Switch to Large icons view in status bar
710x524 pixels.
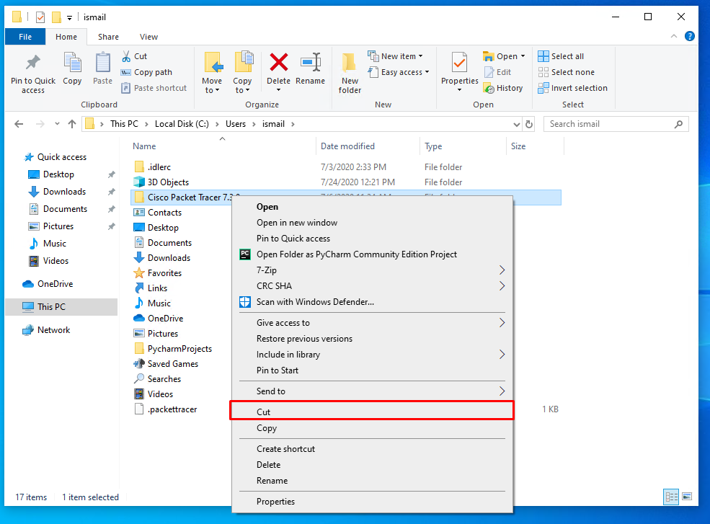click(x=687, y=497)
